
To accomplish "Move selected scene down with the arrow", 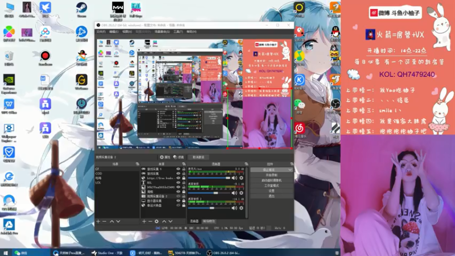I will (118, 221).
